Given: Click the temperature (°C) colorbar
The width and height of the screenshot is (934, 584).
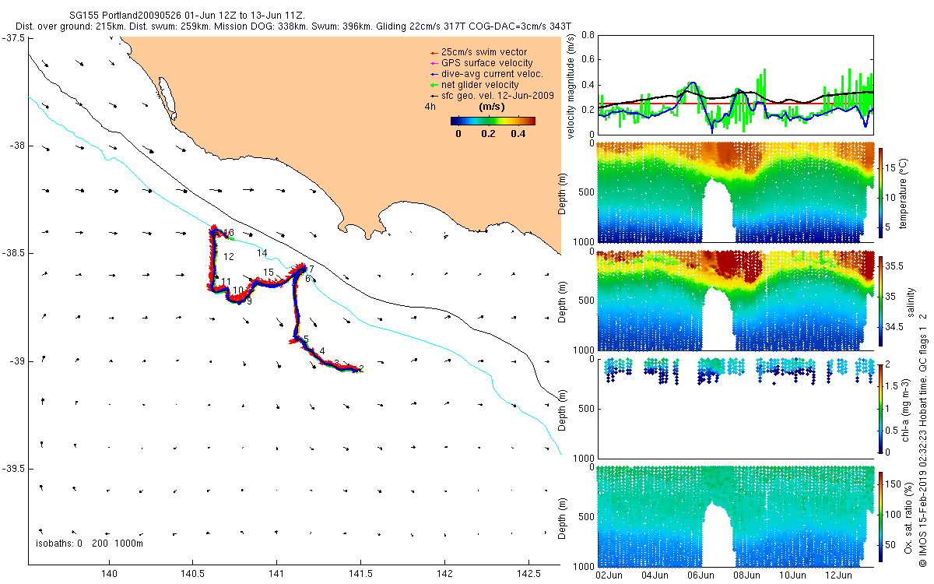Looking at the screenshot, I should [880, 192].
